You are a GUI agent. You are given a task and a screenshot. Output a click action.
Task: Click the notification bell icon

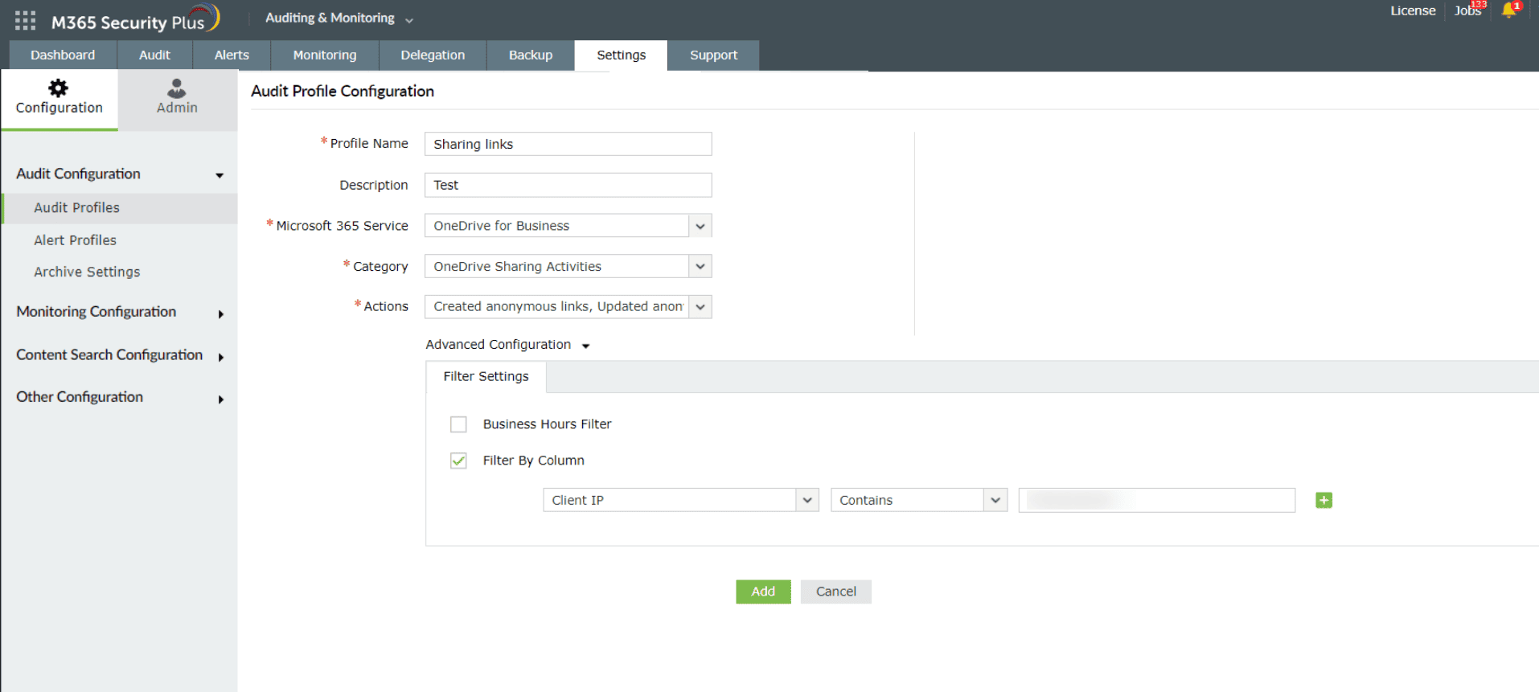click(x=1509, y=10)
